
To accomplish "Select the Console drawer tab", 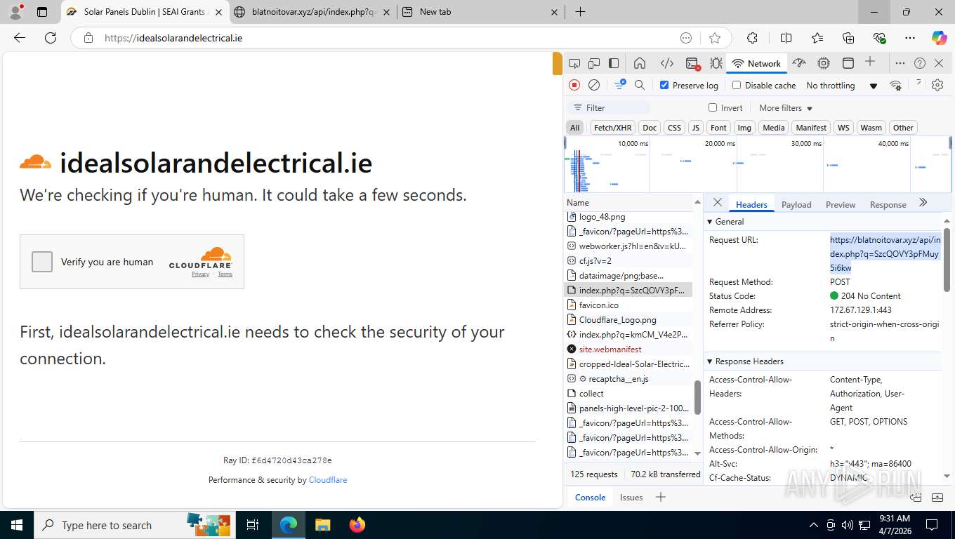I will [x=590, y=497].
